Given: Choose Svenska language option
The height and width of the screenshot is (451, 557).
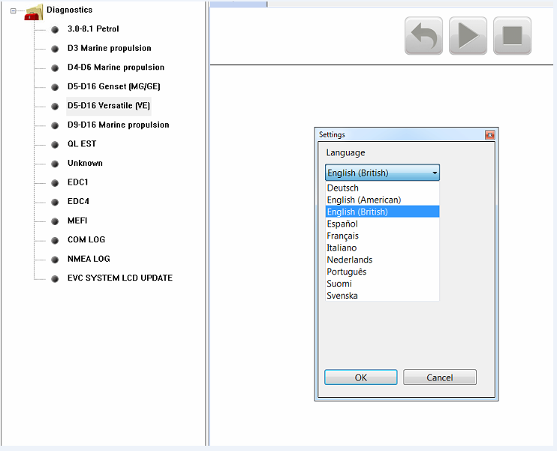Looking at the screenshot, I should (342, 296).
